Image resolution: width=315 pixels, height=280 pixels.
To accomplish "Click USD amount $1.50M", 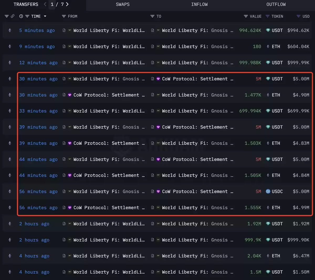I will point(301,272).
